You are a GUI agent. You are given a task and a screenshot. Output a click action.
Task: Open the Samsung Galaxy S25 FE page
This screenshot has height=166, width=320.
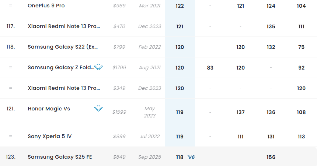click(x=60, y=157)
